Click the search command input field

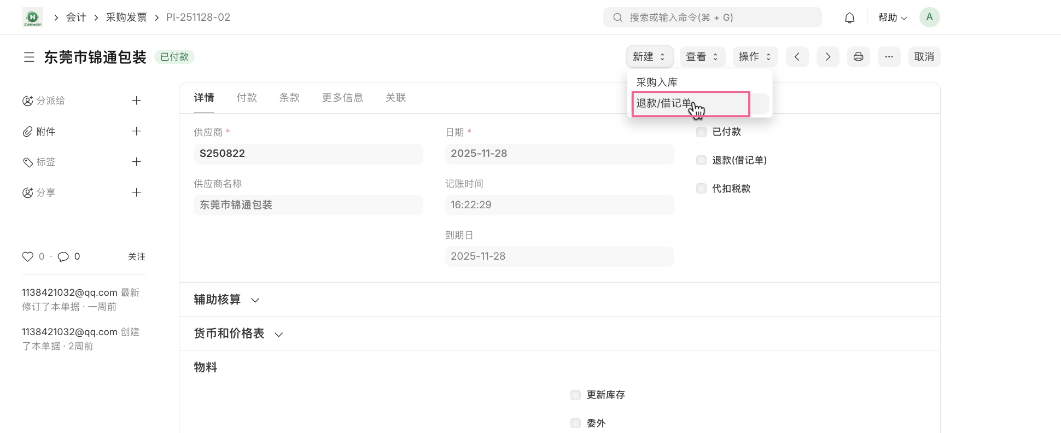[x=712, y=17]
